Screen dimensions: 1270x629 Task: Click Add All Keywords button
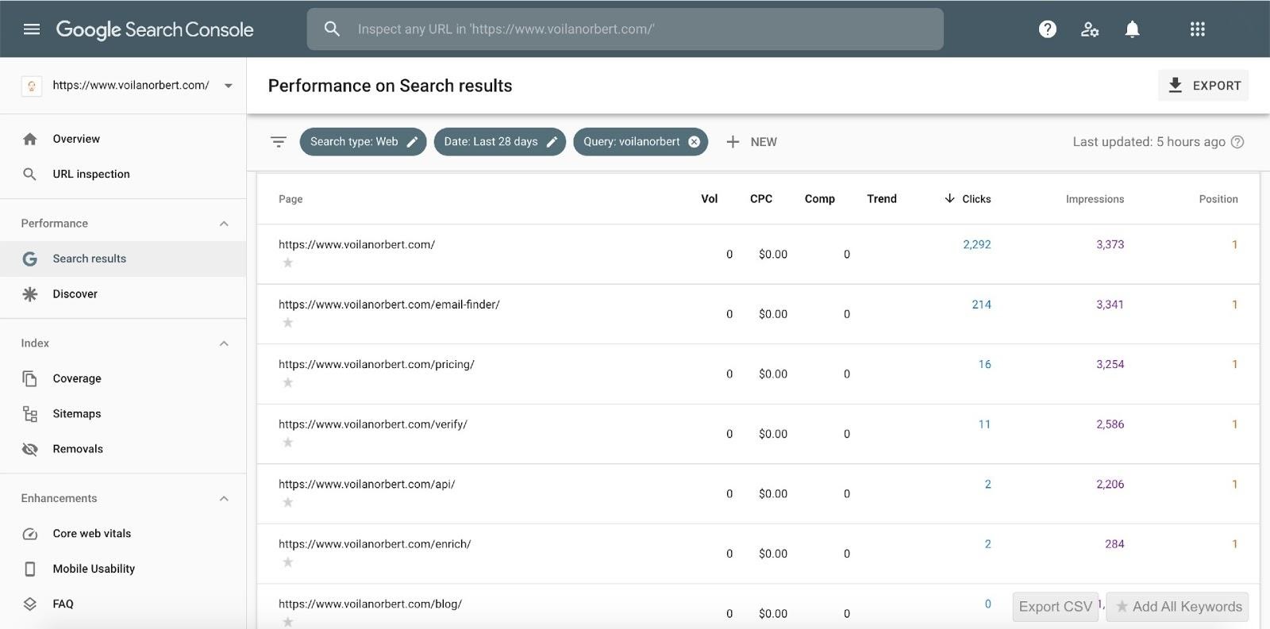point(1178,607)
